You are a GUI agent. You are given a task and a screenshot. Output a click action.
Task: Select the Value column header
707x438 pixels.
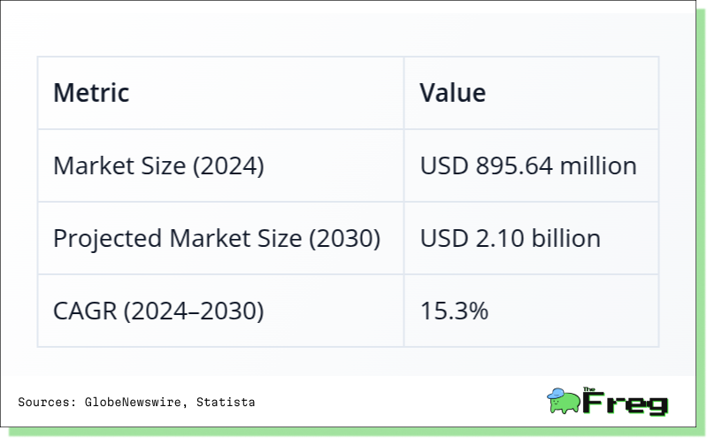[453, 93]
